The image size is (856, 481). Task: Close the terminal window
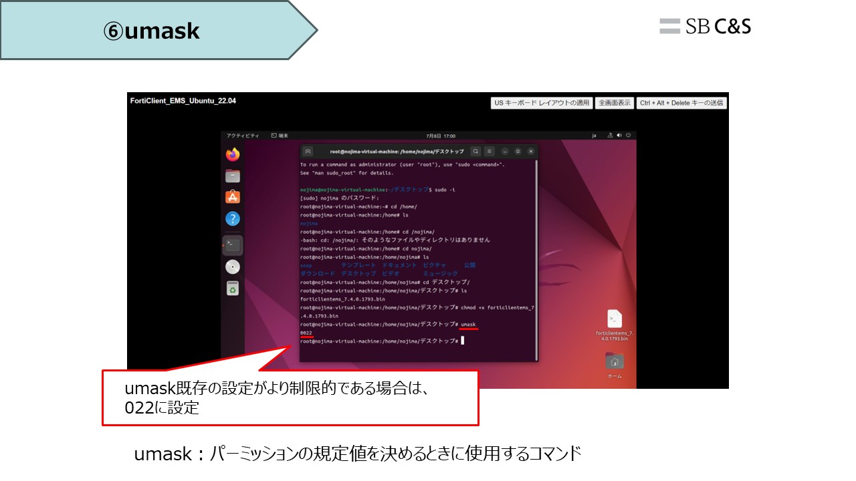click(530, 152)
